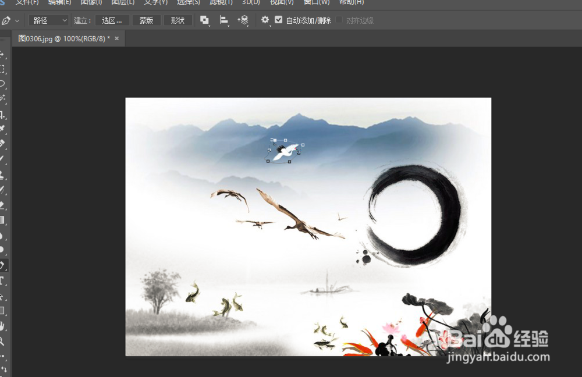Select the Gradient tool

tap(2, 220)
